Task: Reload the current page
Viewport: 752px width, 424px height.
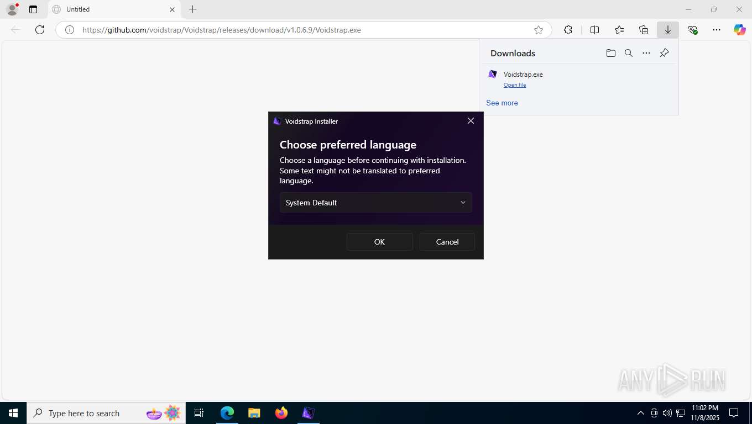Action: [40, 30]
